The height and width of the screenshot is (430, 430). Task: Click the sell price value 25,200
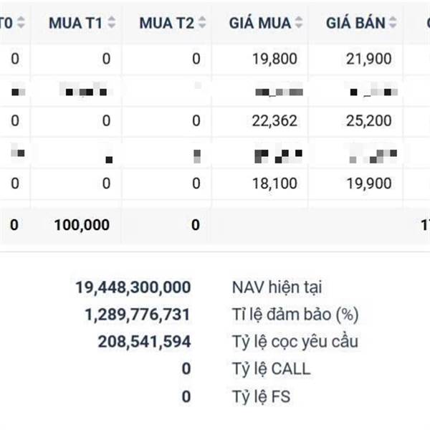click(x=370, y=121)
